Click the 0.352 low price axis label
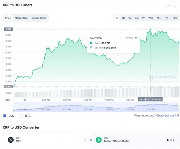 [8, 86]
